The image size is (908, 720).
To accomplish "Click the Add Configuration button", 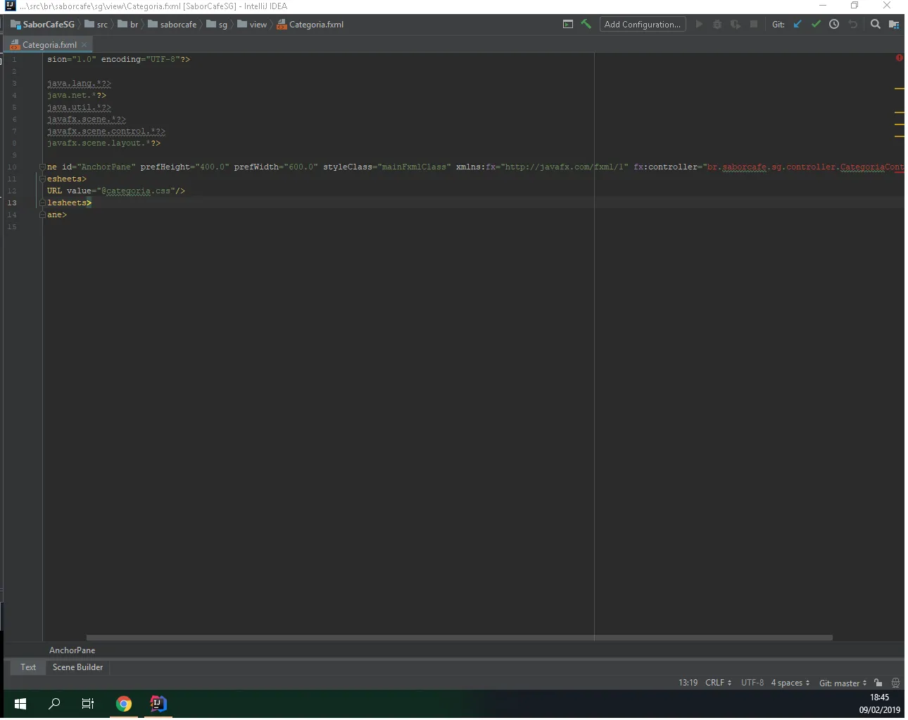I will point(642,24).
